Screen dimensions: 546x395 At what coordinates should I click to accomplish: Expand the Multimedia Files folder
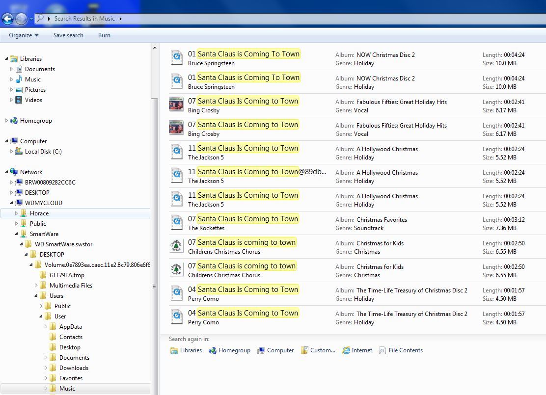pos(36,286)
